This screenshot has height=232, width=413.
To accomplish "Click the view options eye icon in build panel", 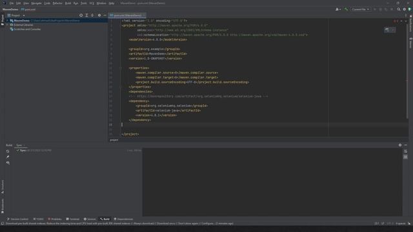I will tap(8, 163).
